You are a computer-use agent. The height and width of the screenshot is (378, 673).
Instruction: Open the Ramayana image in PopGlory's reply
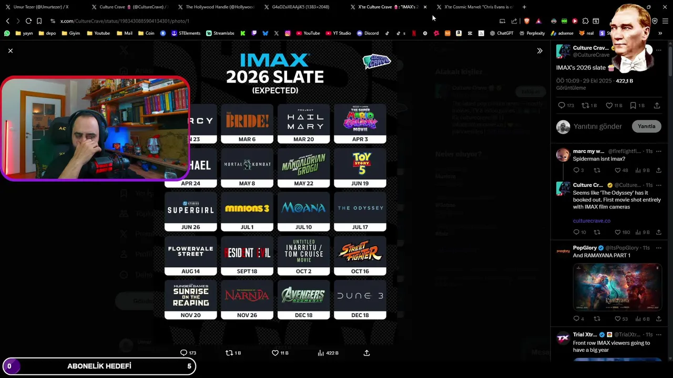coord(617,287)
